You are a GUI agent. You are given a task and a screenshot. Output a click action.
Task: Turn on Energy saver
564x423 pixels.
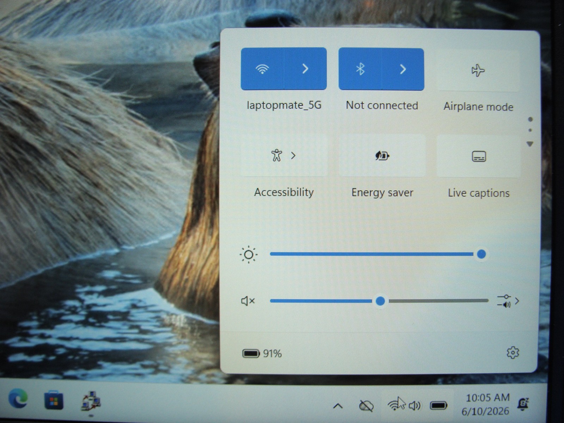382,156
